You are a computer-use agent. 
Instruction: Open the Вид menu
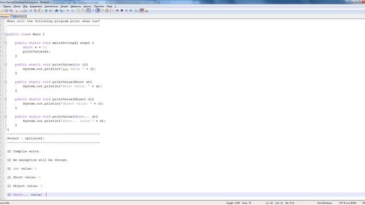25,6
